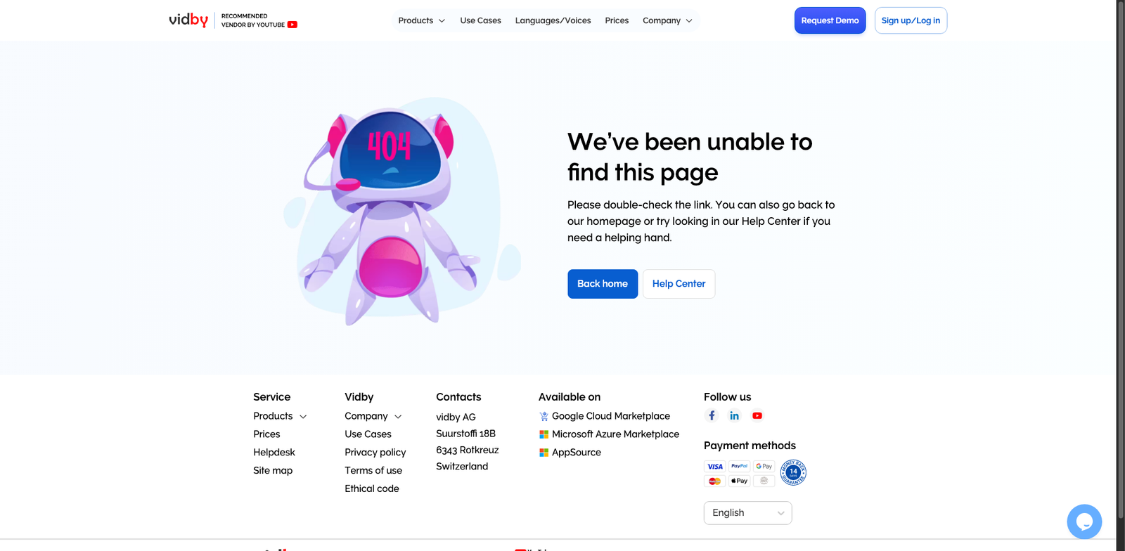The height and width of the screenshot is (551, 1125).
Task: Expand the Company menu in header
Action: [x=667, y=20]
